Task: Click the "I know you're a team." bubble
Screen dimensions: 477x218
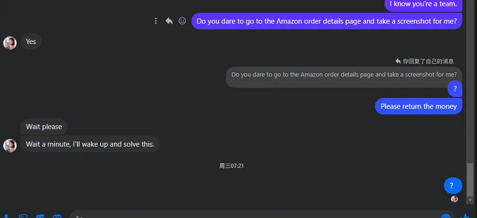Action: tap(423, 5)
